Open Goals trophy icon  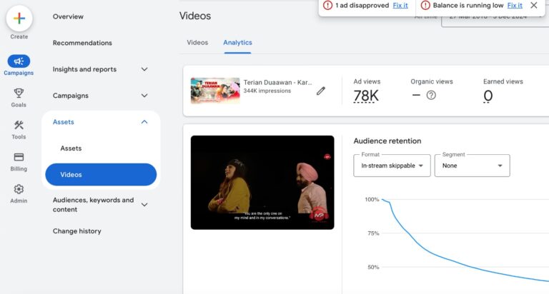click(x=19, y=93)
